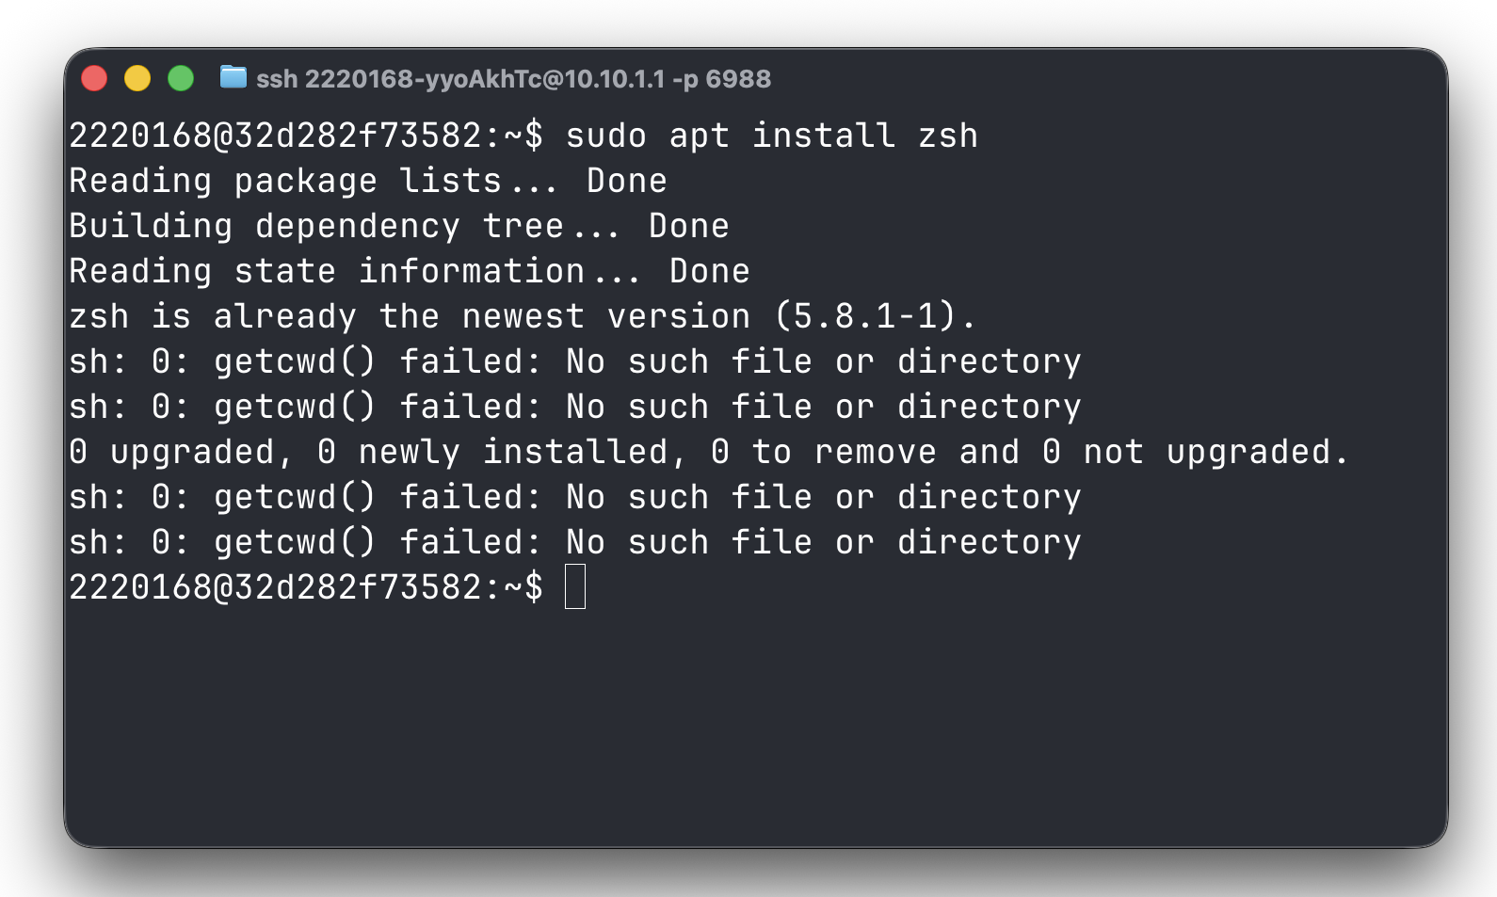The height and width of the screenshot is (897, 1497).
Task: Click the 'sudo apt install zsh' command
Action: tap(772, 136)
